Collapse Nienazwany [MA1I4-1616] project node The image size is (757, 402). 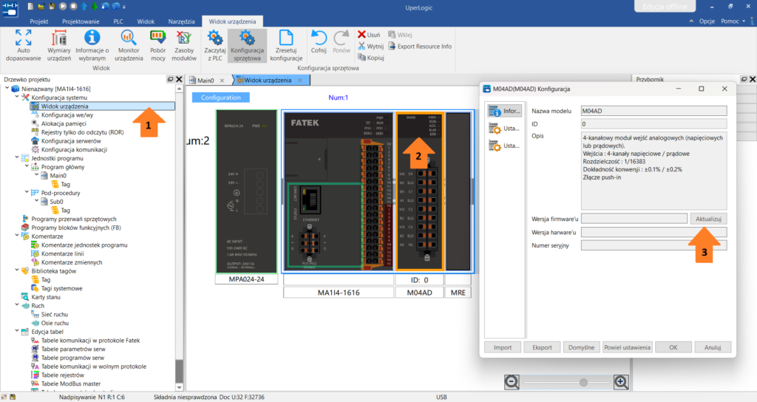(x=7, y=89)
